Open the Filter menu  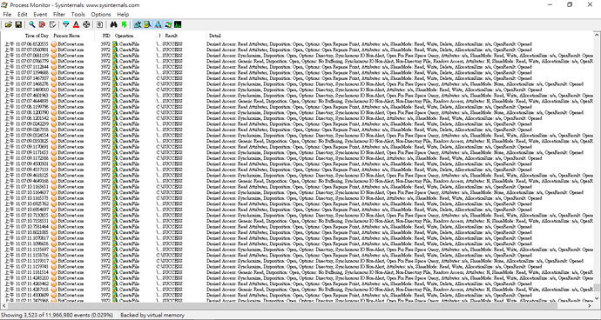coord(59,14)
